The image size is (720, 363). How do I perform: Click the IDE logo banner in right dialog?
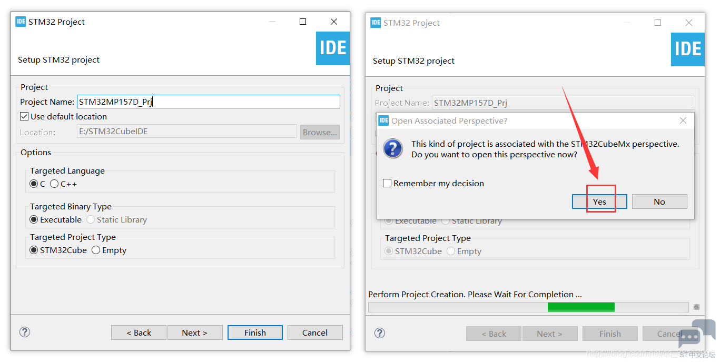(688, 49)
